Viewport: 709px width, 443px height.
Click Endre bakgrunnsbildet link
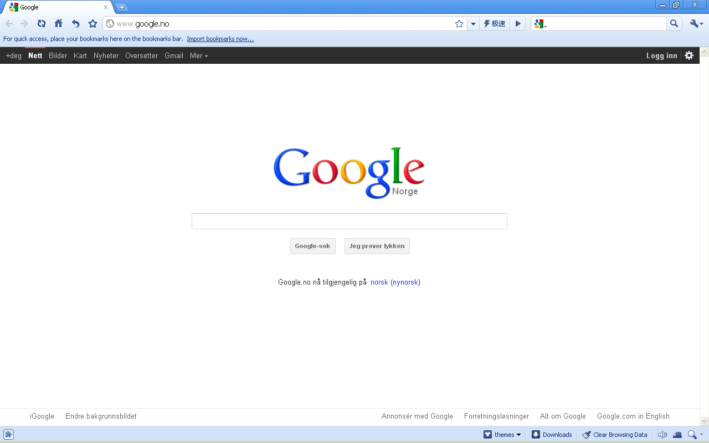pos(101,416)
